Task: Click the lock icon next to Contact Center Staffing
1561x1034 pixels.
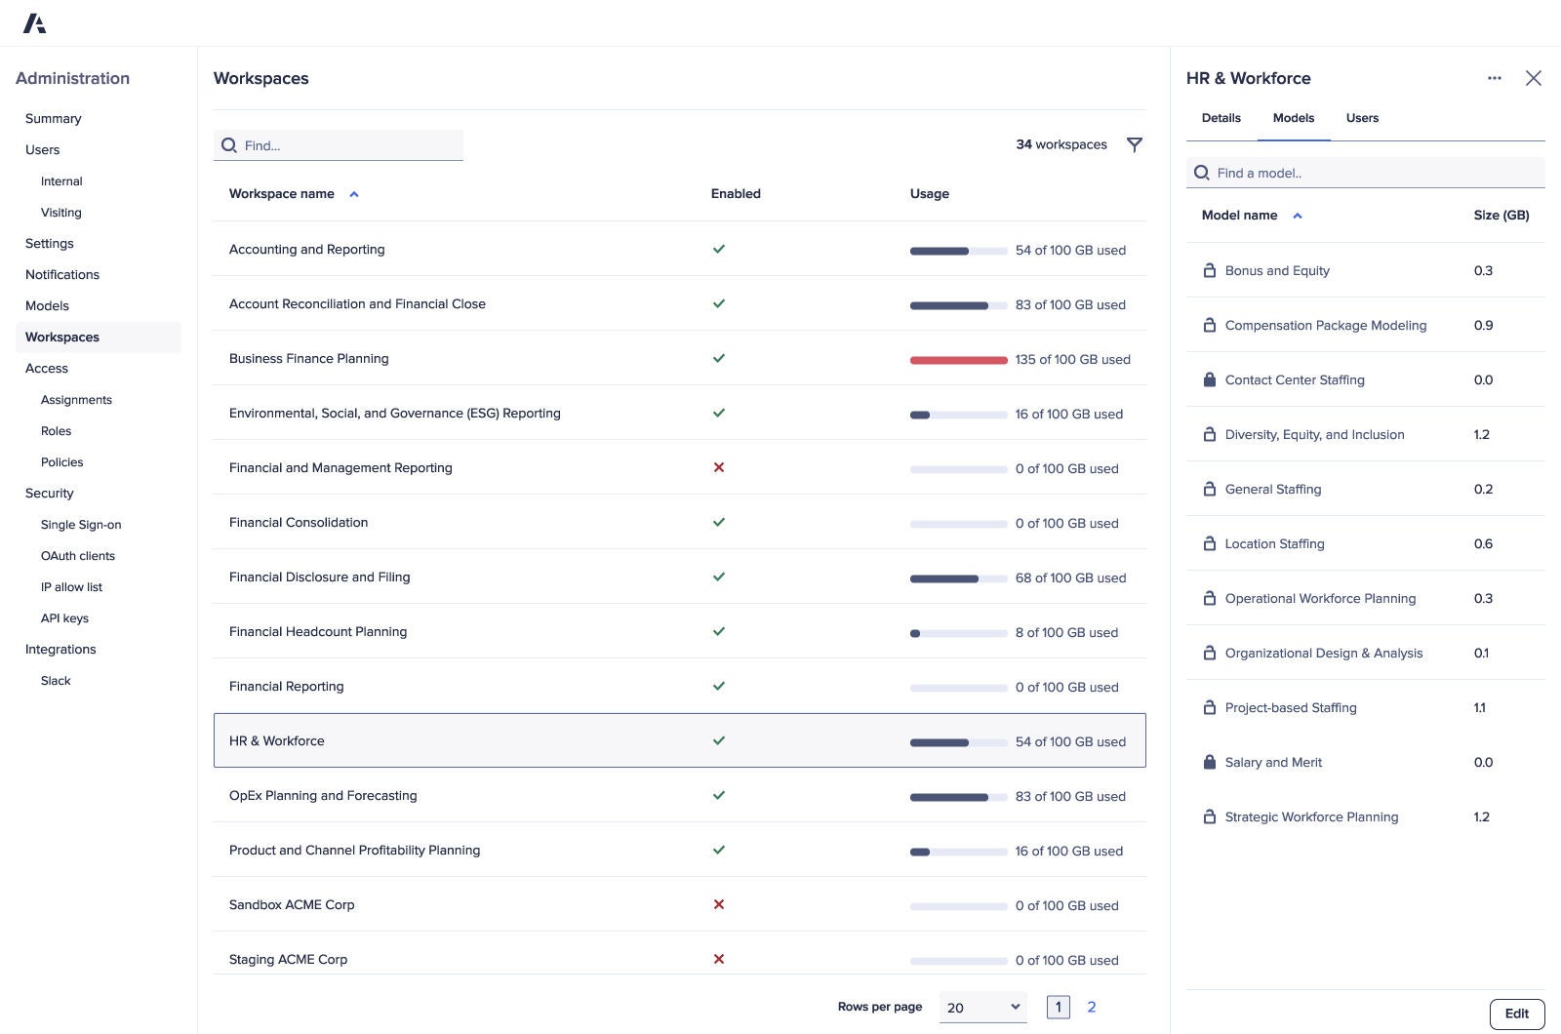Action: point(1210,379)
